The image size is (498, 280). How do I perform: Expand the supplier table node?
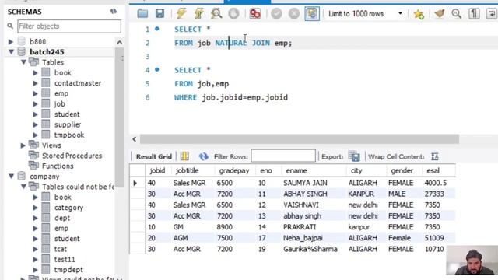pos(35,124)
